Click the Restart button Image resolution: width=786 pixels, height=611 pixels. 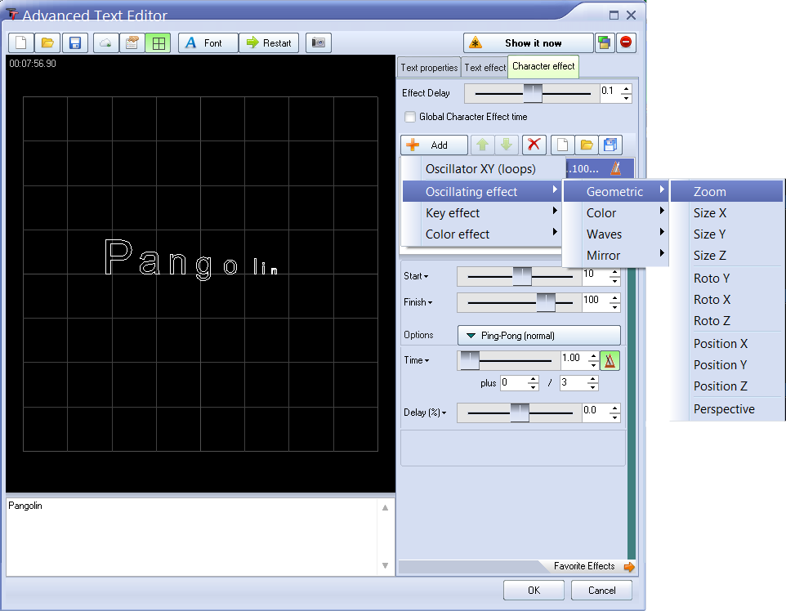269,43
